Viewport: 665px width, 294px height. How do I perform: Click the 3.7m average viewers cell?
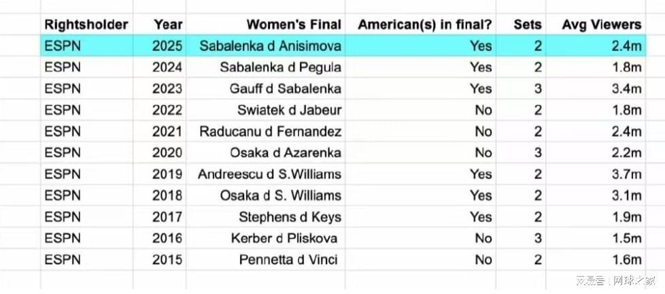(x=626, y=174)
